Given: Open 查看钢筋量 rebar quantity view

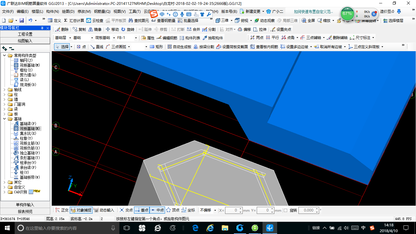Looking at the screenshot, I should (x=163, y=20).
